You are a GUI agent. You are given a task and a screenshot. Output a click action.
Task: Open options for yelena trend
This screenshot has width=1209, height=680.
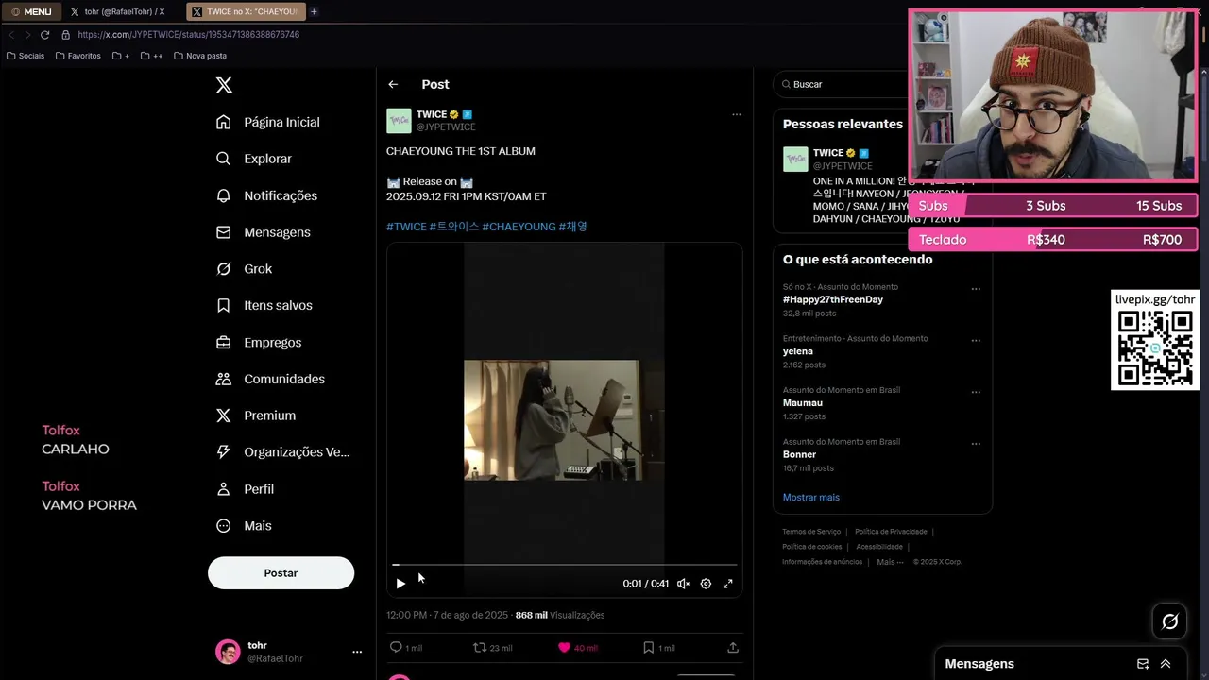(x=976, y=341)
